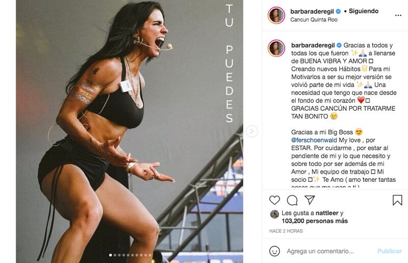
Task: Open the @ferschoenwald mention link
Action: [x=314, y=140]
